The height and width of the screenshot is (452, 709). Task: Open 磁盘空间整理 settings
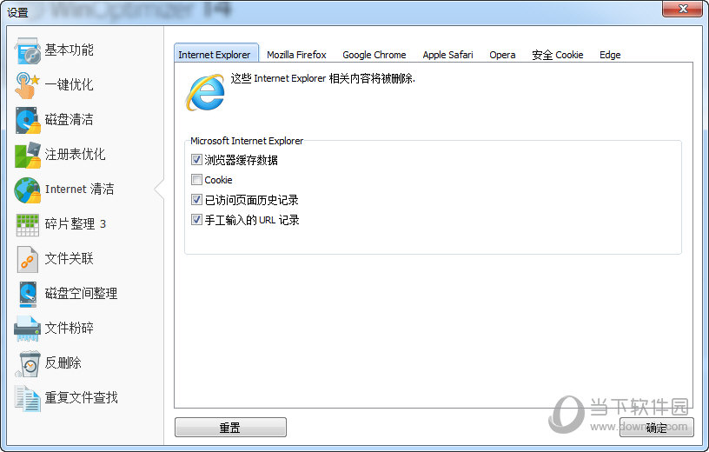pyautogui.click(x=82, y=294)
